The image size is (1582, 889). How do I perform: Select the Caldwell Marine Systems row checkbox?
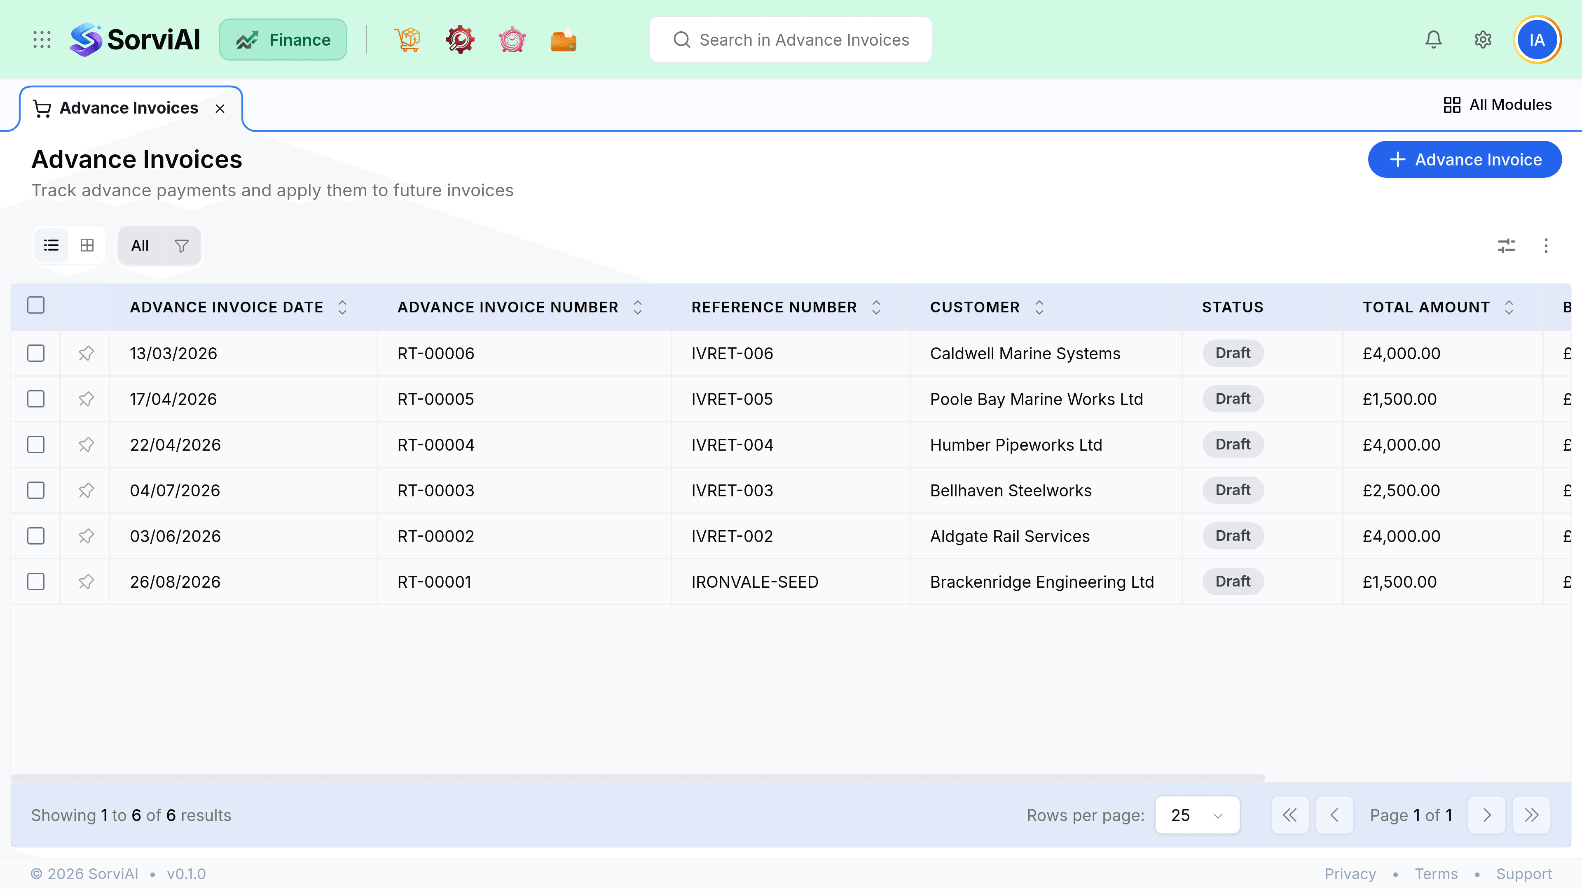[x=36, y=354]
